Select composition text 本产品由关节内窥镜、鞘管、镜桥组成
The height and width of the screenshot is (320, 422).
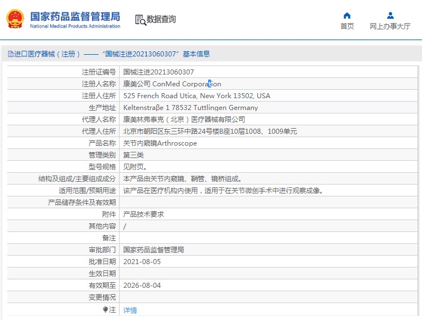182,179
